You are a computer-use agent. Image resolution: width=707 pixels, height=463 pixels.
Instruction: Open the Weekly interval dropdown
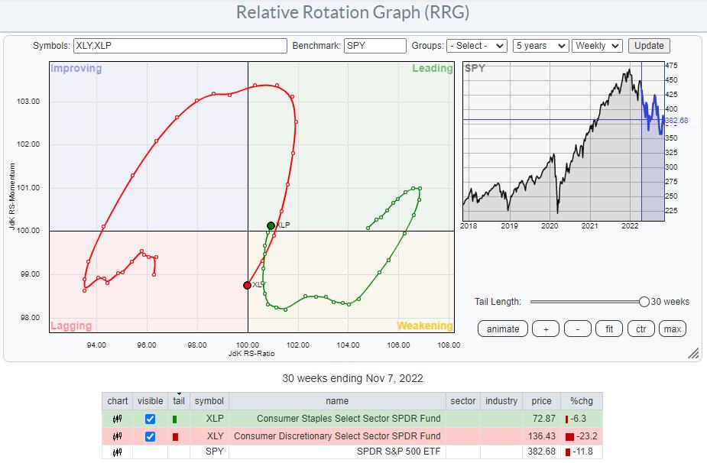click(x=598, y=46)
